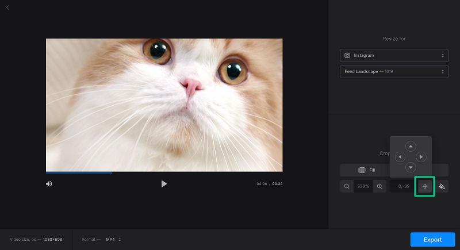
Task: Click the 00:24 total duration text
Action: pyautogui.click(x=277, y=184)
